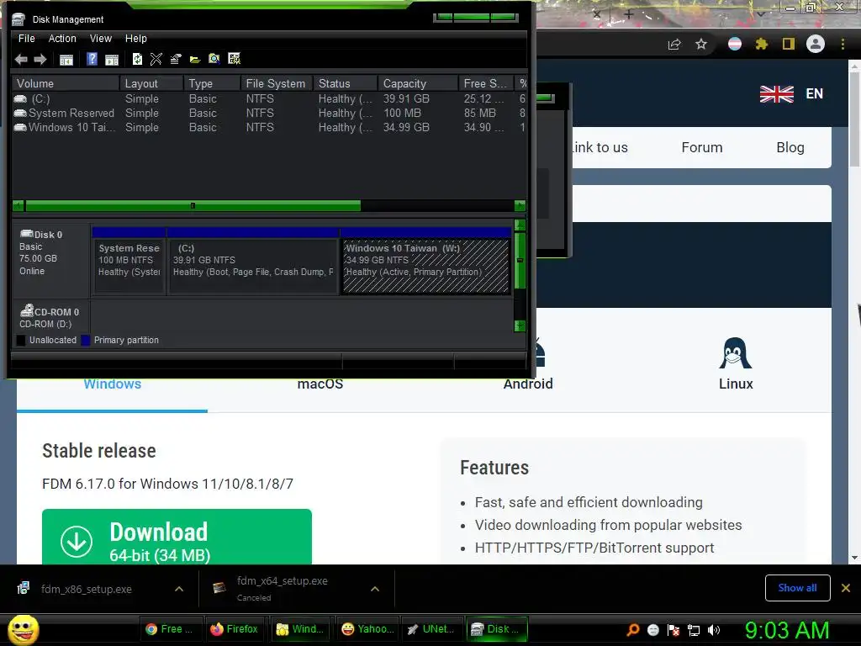Viewport: 861px width, 646px height.
Task: Bookmark the page with the star icon
Action: [x=701, y=44]
